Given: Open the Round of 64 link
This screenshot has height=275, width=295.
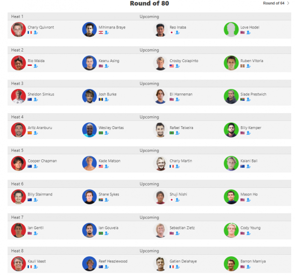Looking at the screenshot, I should [274, 3].
